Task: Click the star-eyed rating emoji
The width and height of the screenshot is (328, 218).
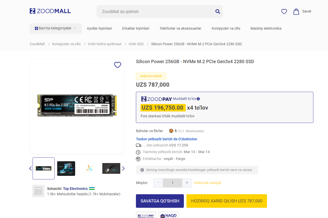Action: [171, 131]
